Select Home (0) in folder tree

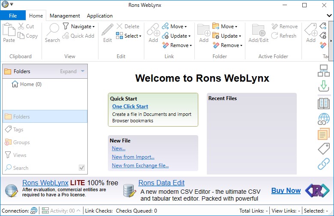point(27,84)
